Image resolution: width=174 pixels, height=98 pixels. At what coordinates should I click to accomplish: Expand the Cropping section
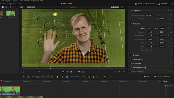[x=136, y=55]
